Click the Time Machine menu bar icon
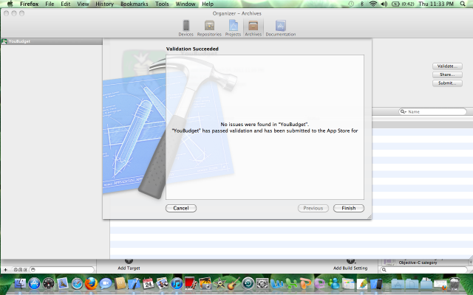The width and height of the screenshot is (473, 295). tap(351, 4)
